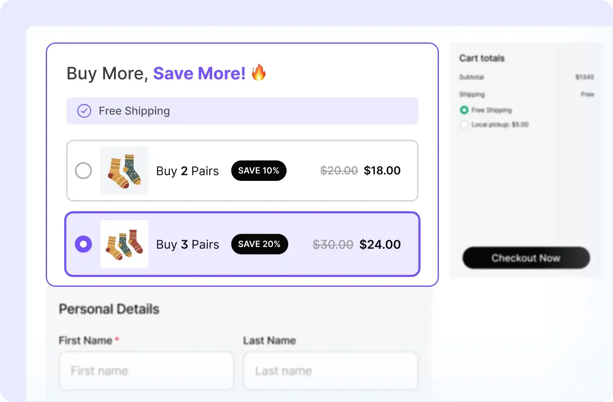Choose Local pickup shipping for $5.00

pos(464,124)
